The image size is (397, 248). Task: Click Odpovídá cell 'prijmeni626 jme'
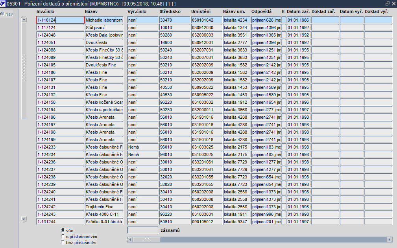[266, 20]
